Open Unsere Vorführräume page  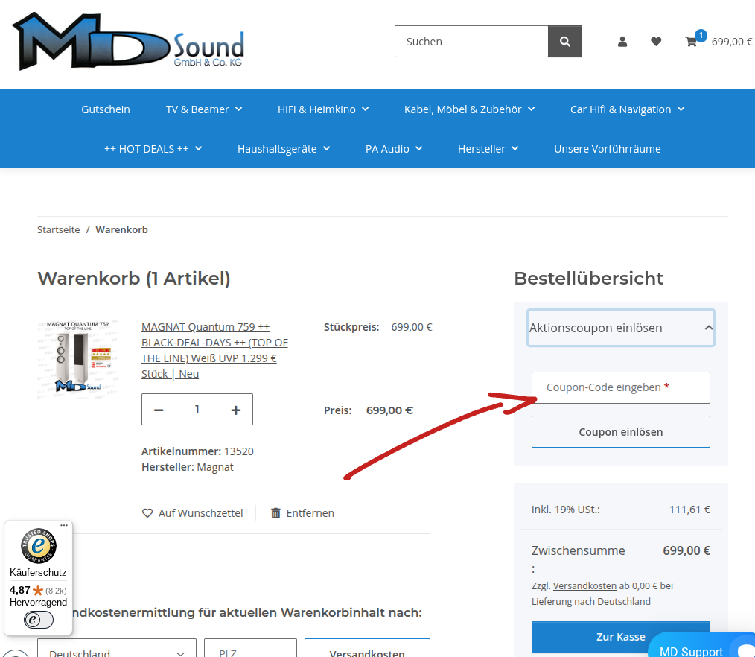607,149
